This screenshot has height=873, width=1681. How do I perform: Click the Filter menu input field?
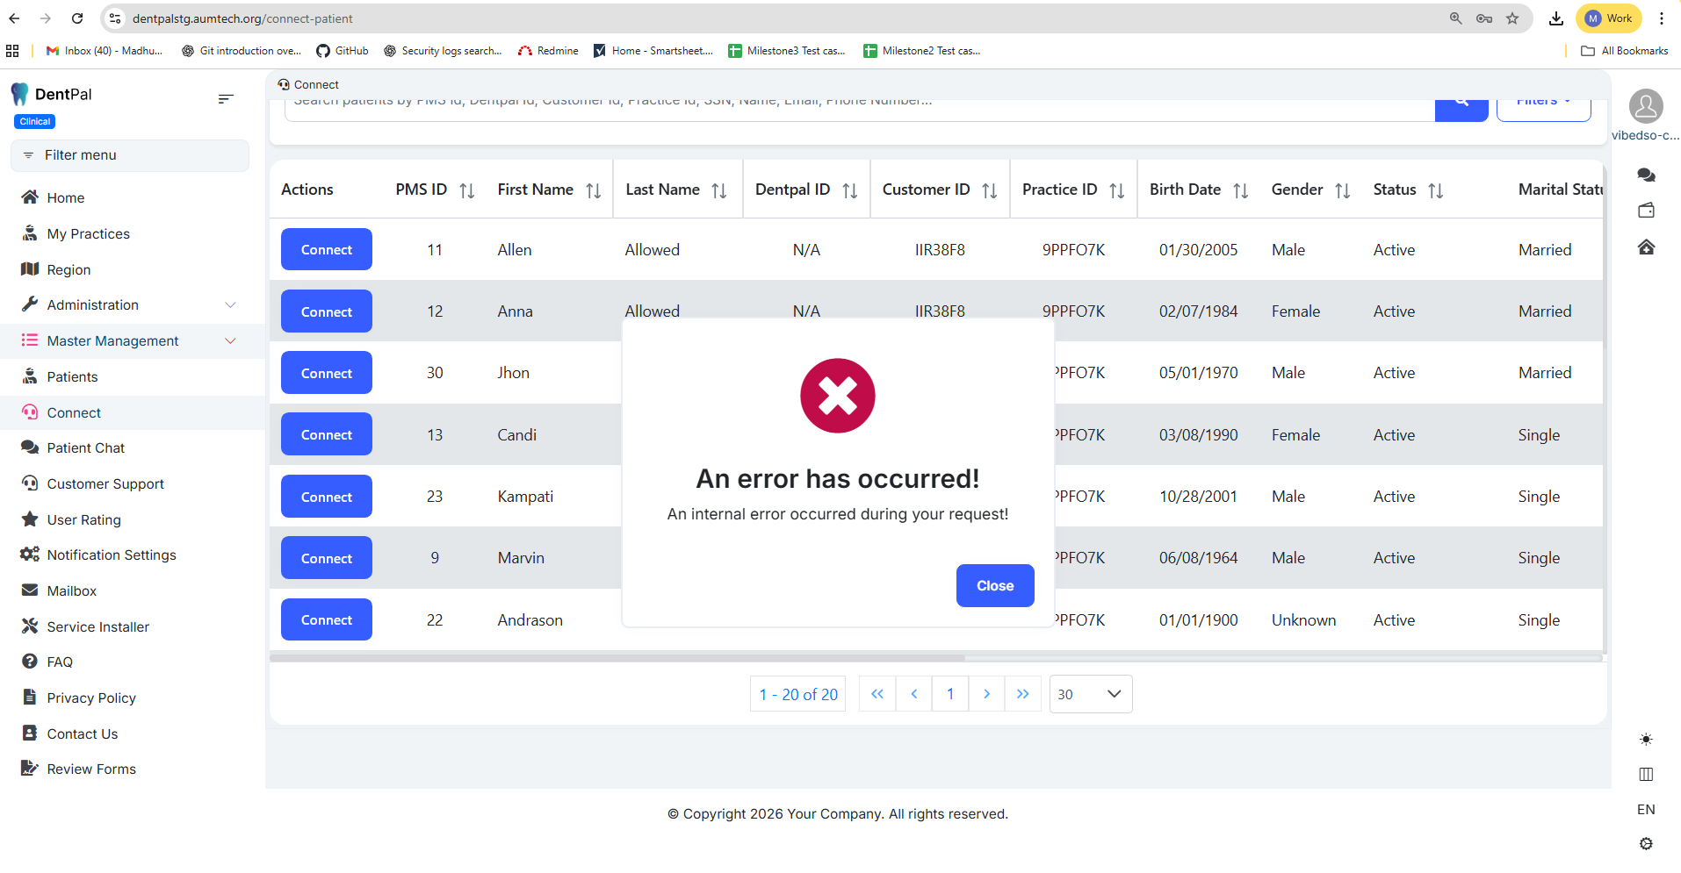[130, 155]
